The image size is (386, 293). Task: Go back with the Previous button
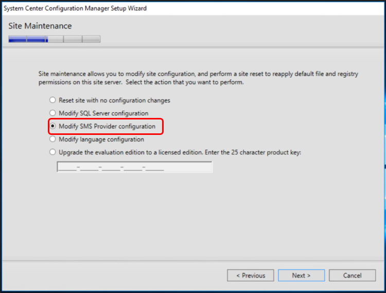click(250, 275)
